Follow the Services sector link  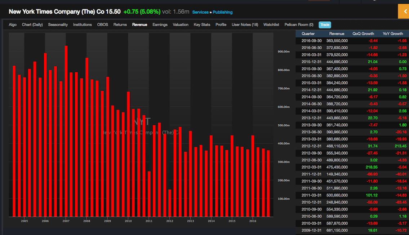[200, 12]
